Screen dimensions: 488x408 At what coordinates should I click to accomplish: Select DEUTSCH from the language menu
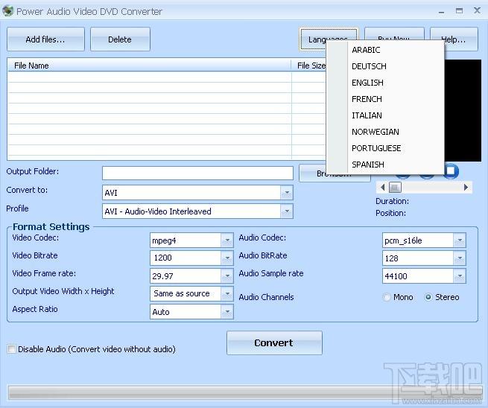pyautogui.click(x=385, y=66)
